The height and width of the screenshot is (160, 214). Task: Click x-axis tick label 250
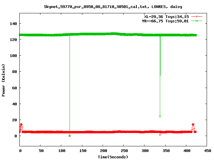click(x=124, y=151)
